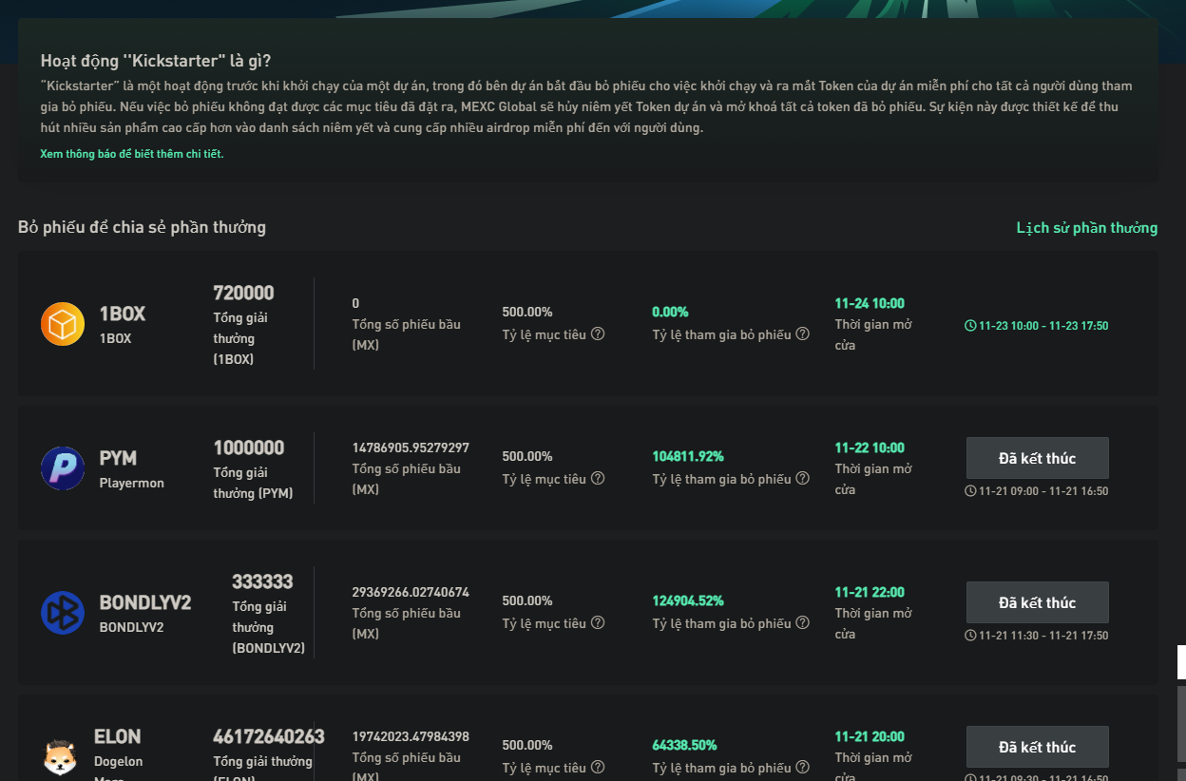This screenshot has height=781, width=1186.
Task: Click vote total 29369266.02740674
Action: tap(411, 592)
